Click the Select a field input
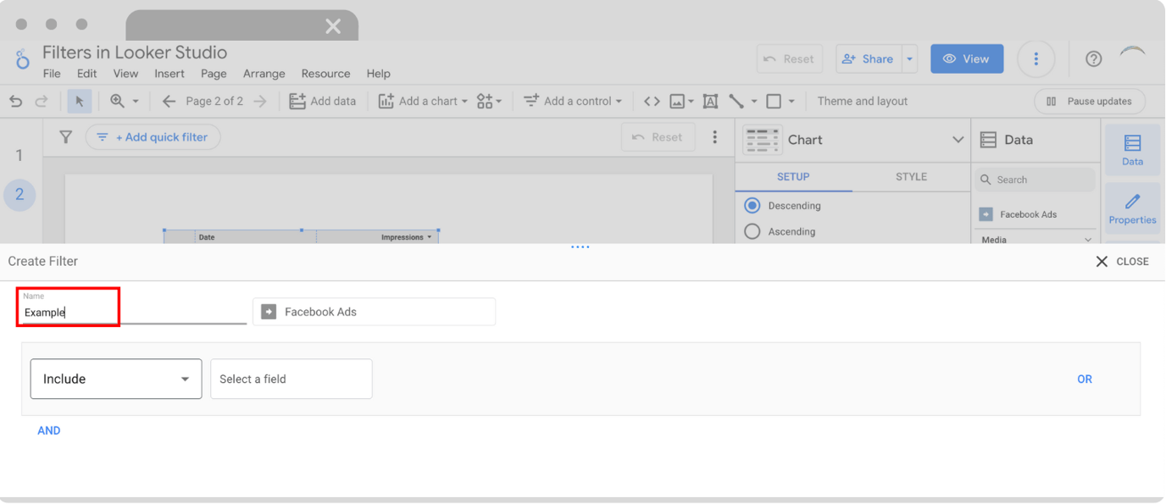Viewport: 1166px width, 504px height. click(x=291, y=379)
